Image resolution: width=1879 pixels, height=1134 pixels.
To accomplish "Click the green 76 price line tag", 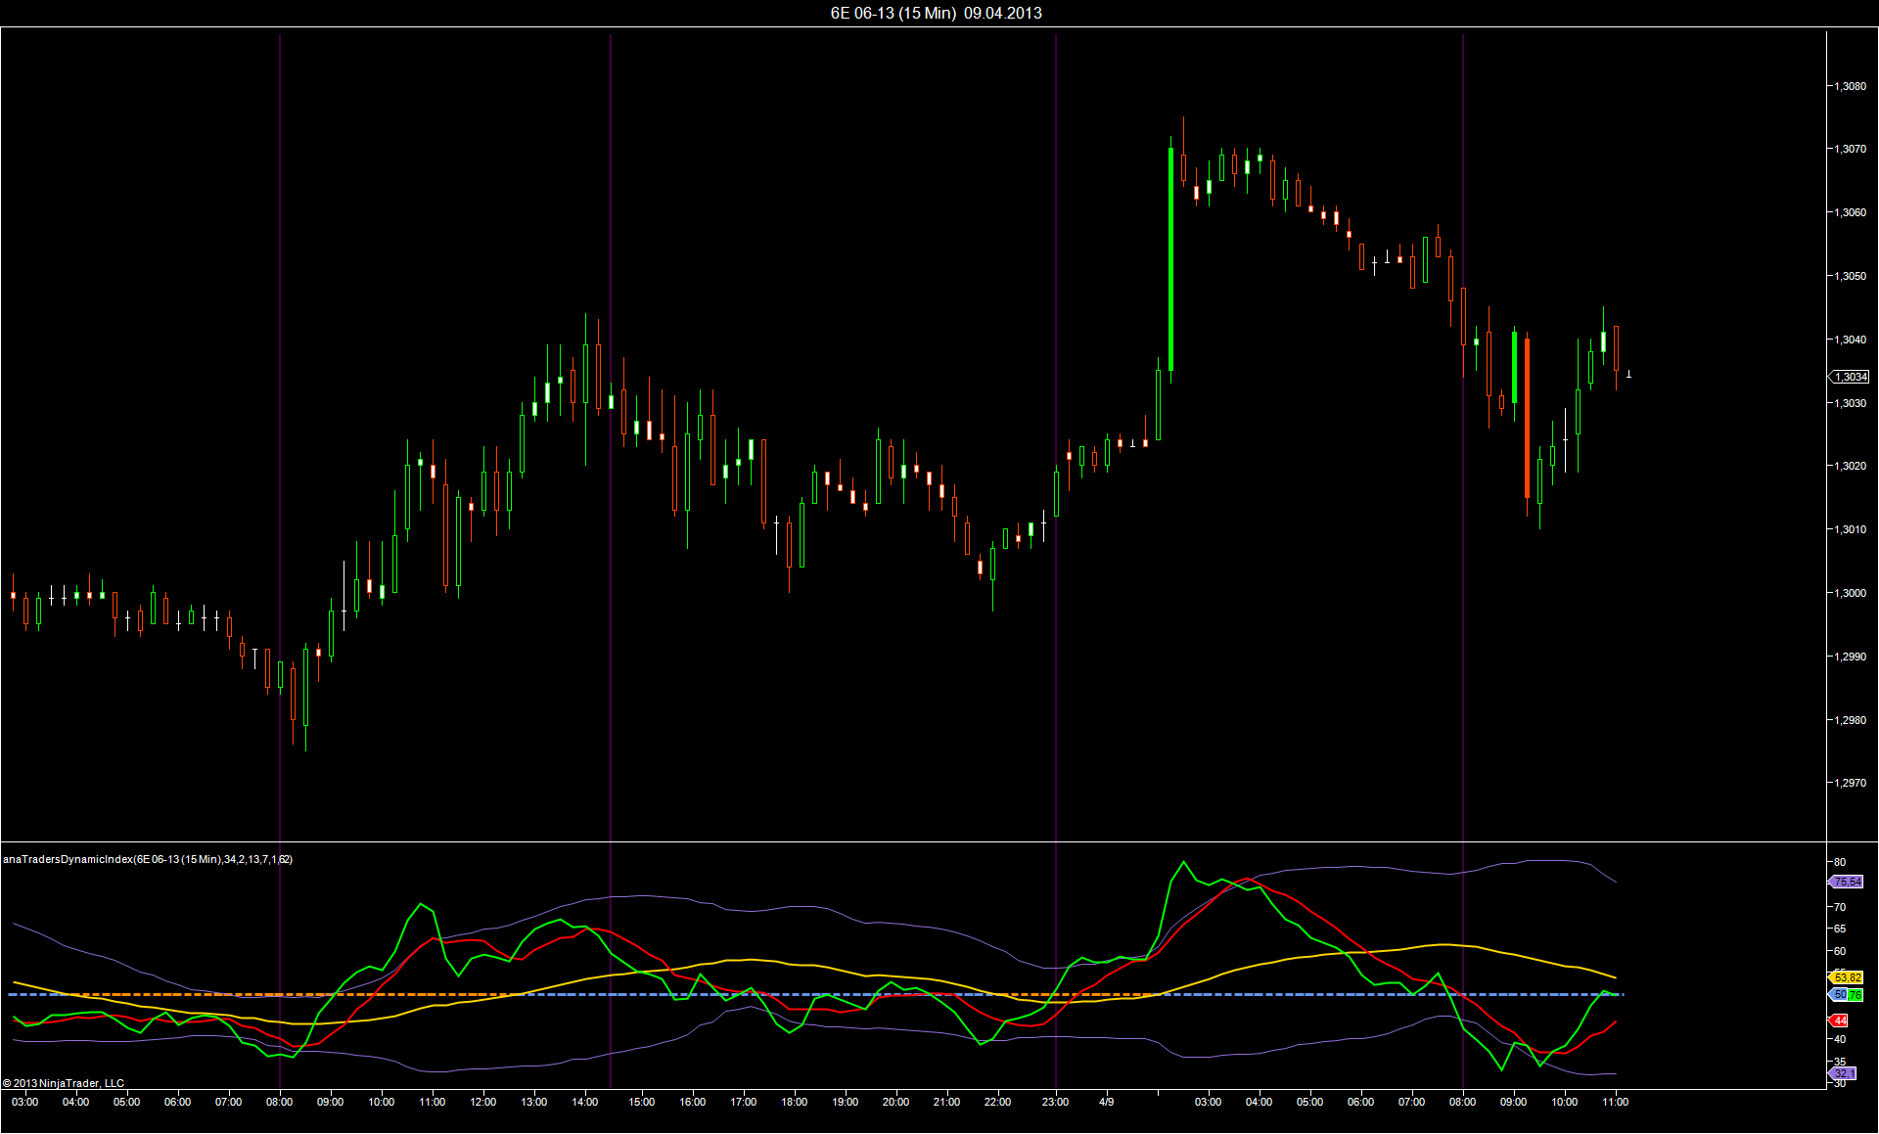I will [1856, 995].
